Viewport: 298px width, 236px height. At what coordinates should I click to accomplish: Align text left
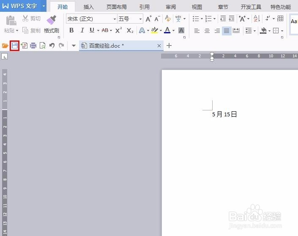tap(197, 31)
